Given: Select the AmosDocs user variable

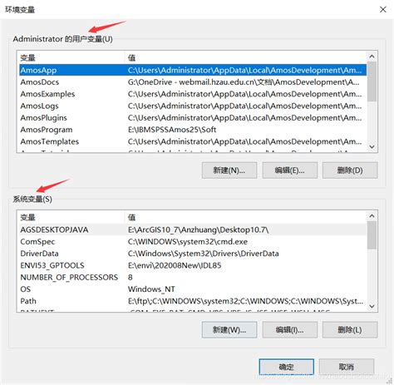Looking at the screenshot, I should point(193,82).
